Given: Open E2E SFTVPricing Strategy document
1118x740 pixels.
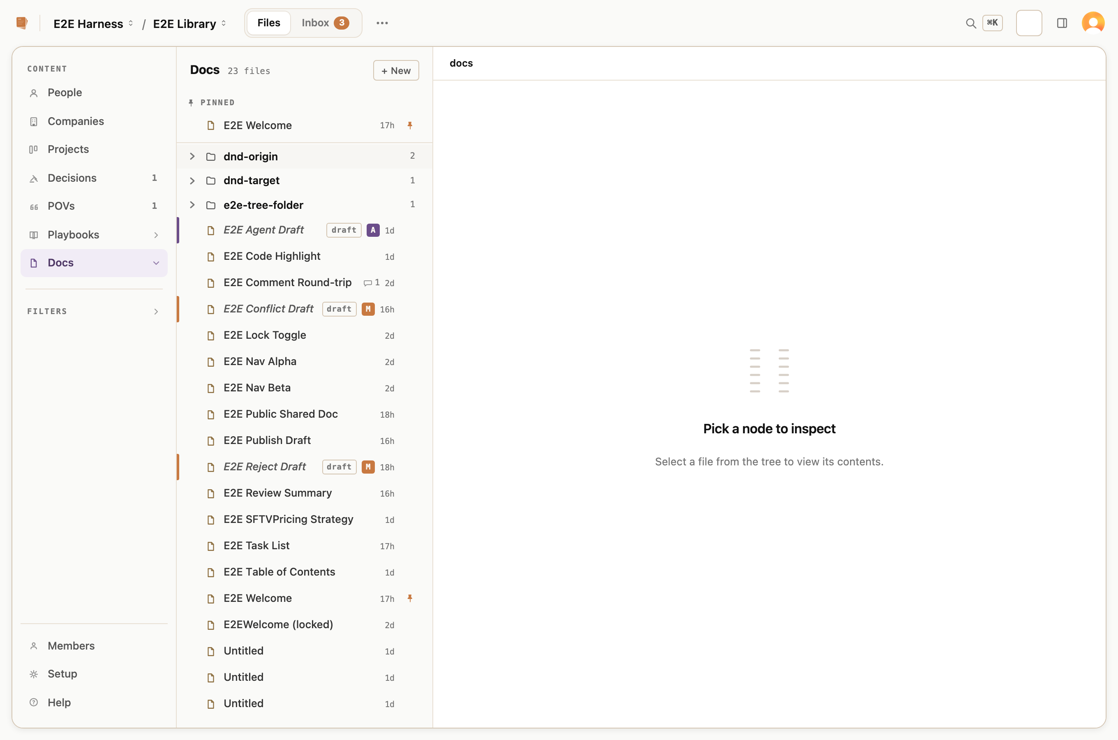Looking at the screenshot, I should pyautogui.click(x=304, y=519).
